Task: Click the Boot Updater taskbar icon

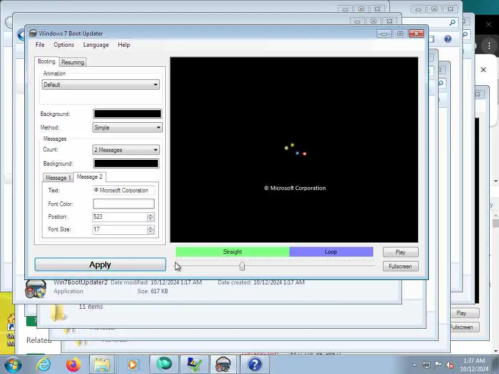Action: (x=223, y=364)
